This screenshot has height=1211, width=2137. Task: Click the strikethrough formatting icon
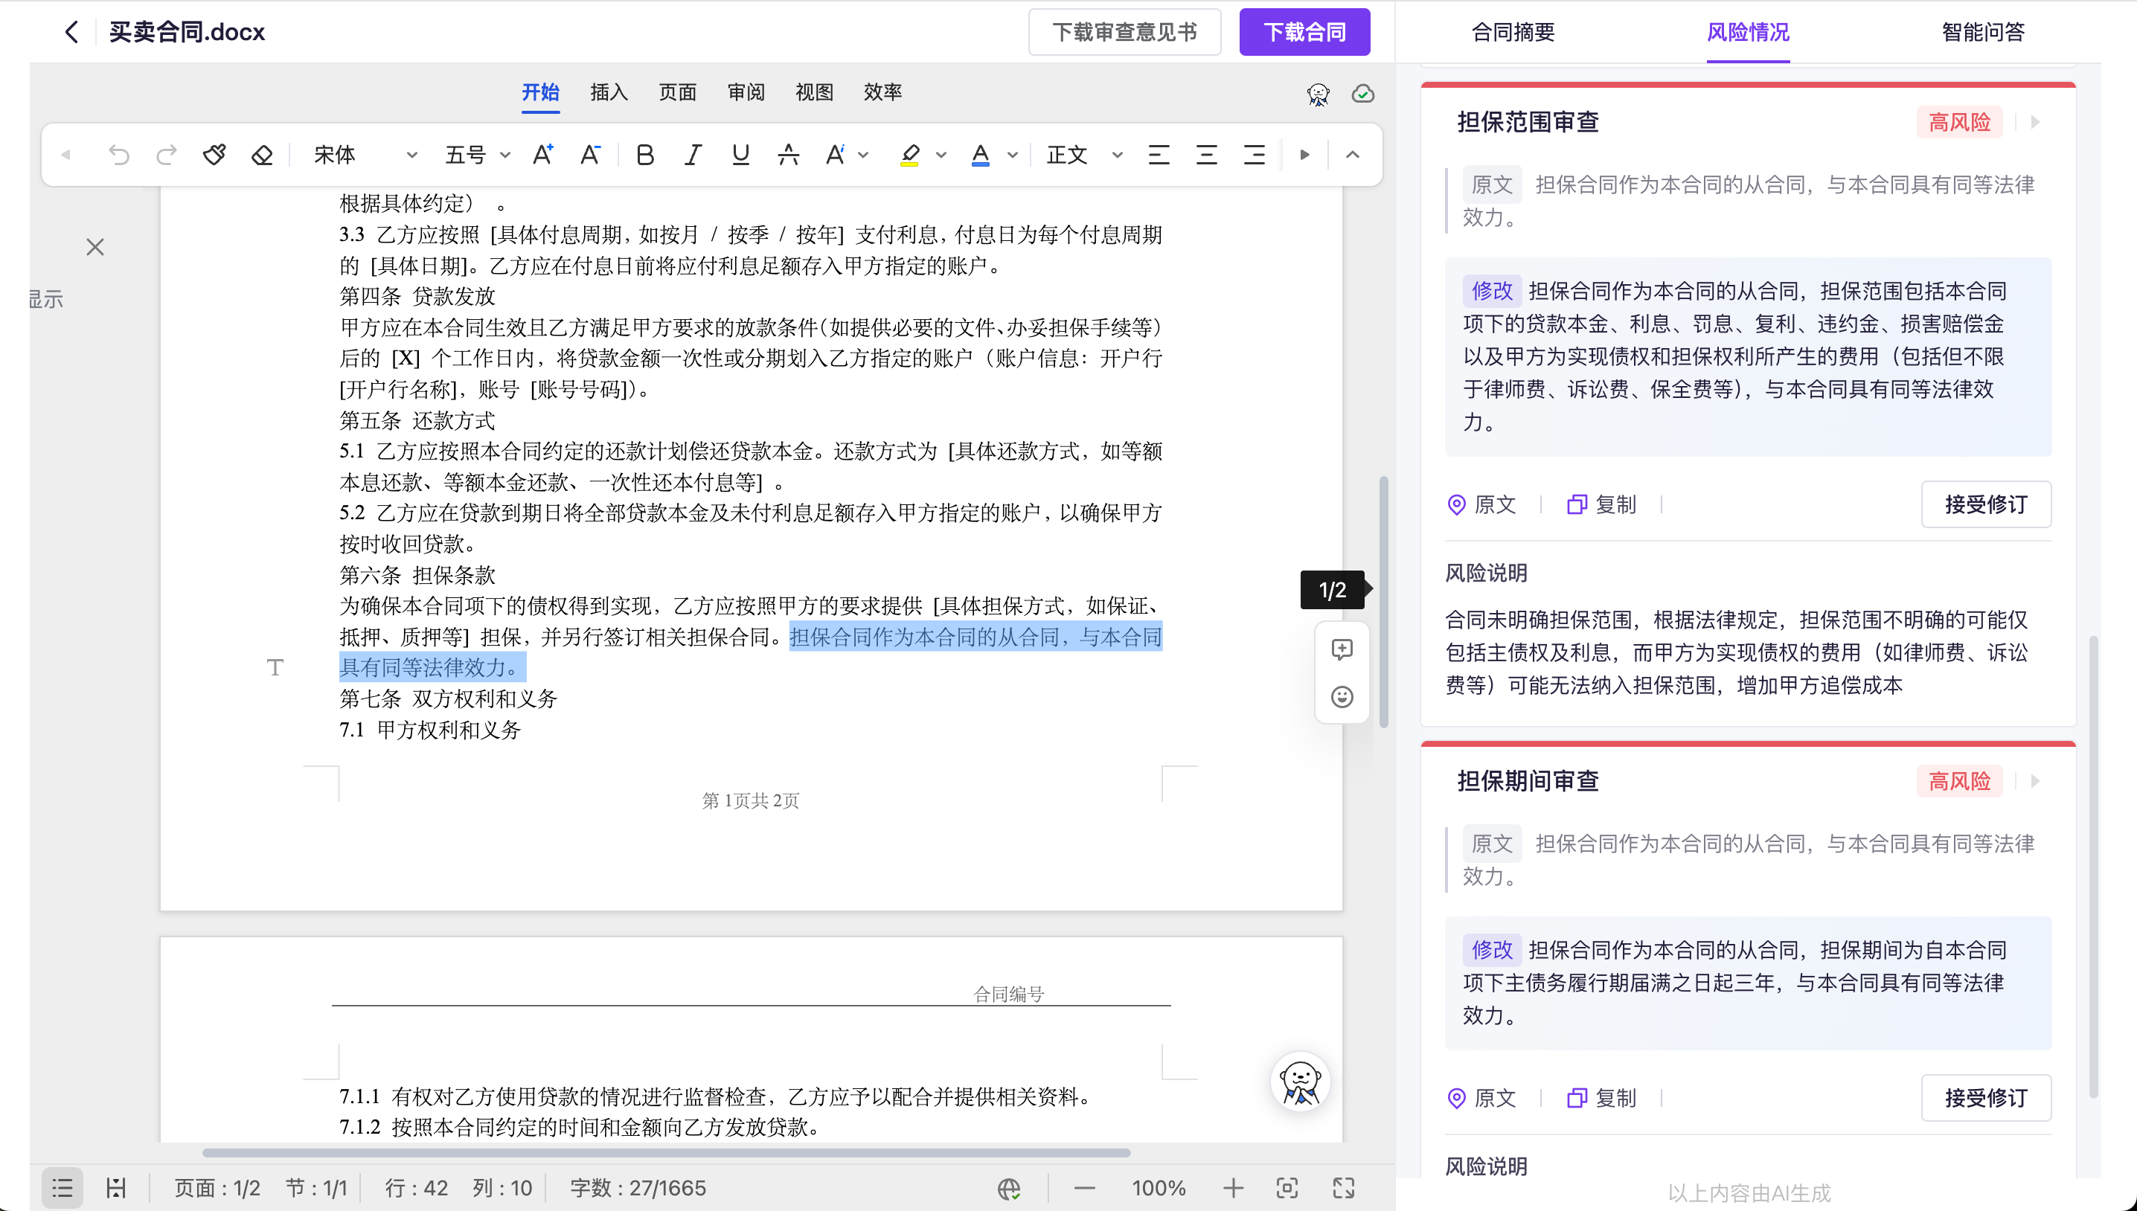pyautogui.click(x=788, y=155)
